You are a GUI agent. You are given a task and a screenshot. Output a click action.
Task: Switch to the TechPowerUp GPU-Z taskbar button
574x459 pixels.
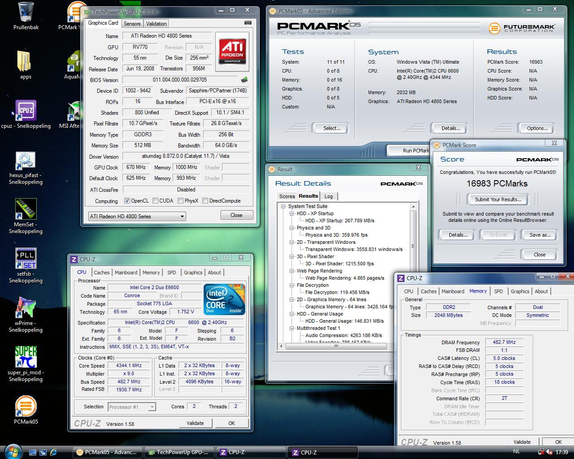coord(179,452)
